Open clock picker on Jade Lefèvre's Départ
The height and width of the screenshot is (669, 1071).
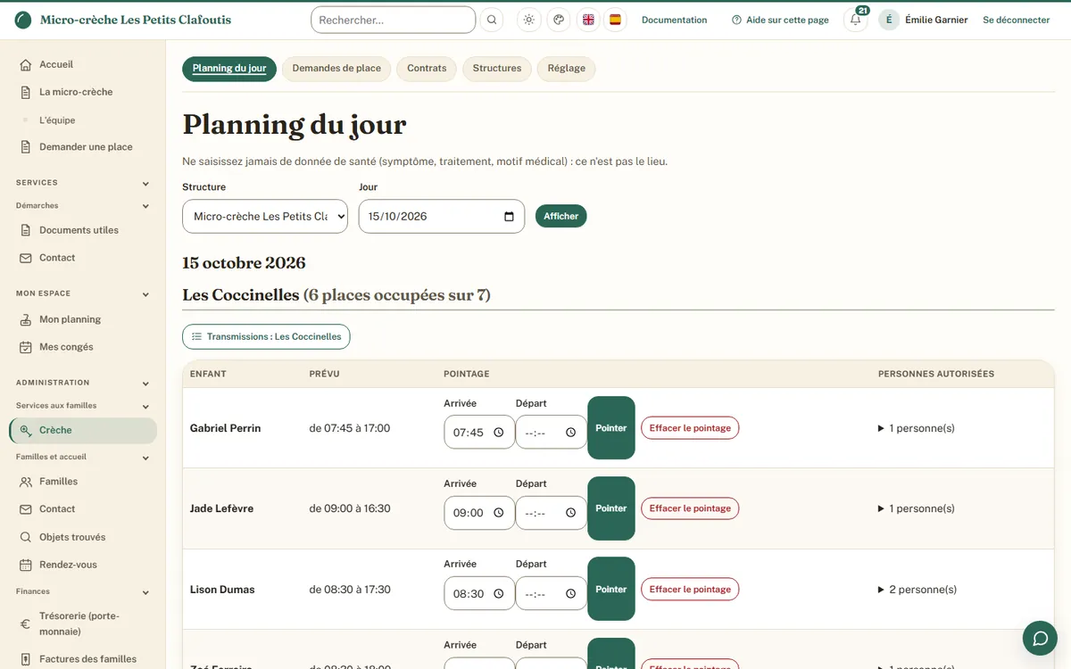[x=570, y=513]
